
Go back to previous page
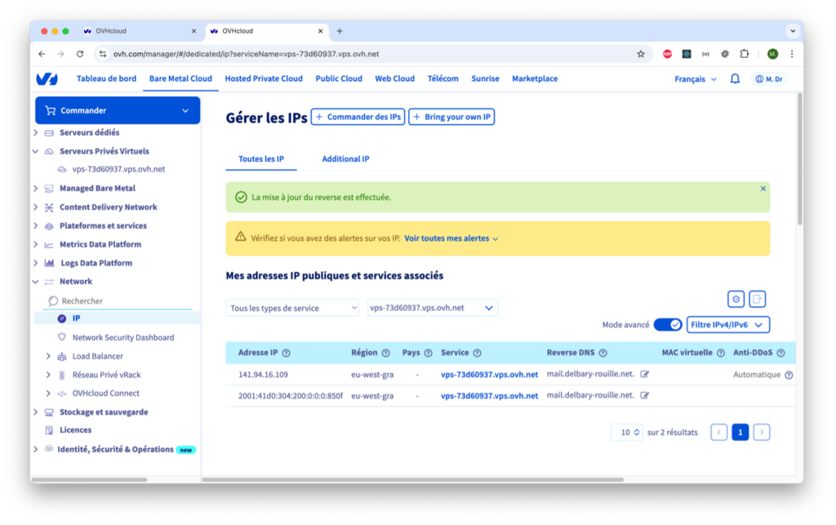point(42,54)
